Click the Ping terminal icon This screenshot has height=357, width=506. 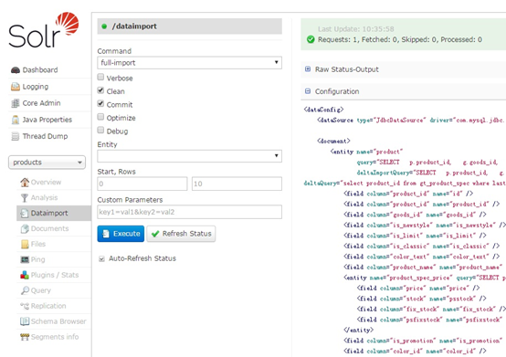(25, 259)
